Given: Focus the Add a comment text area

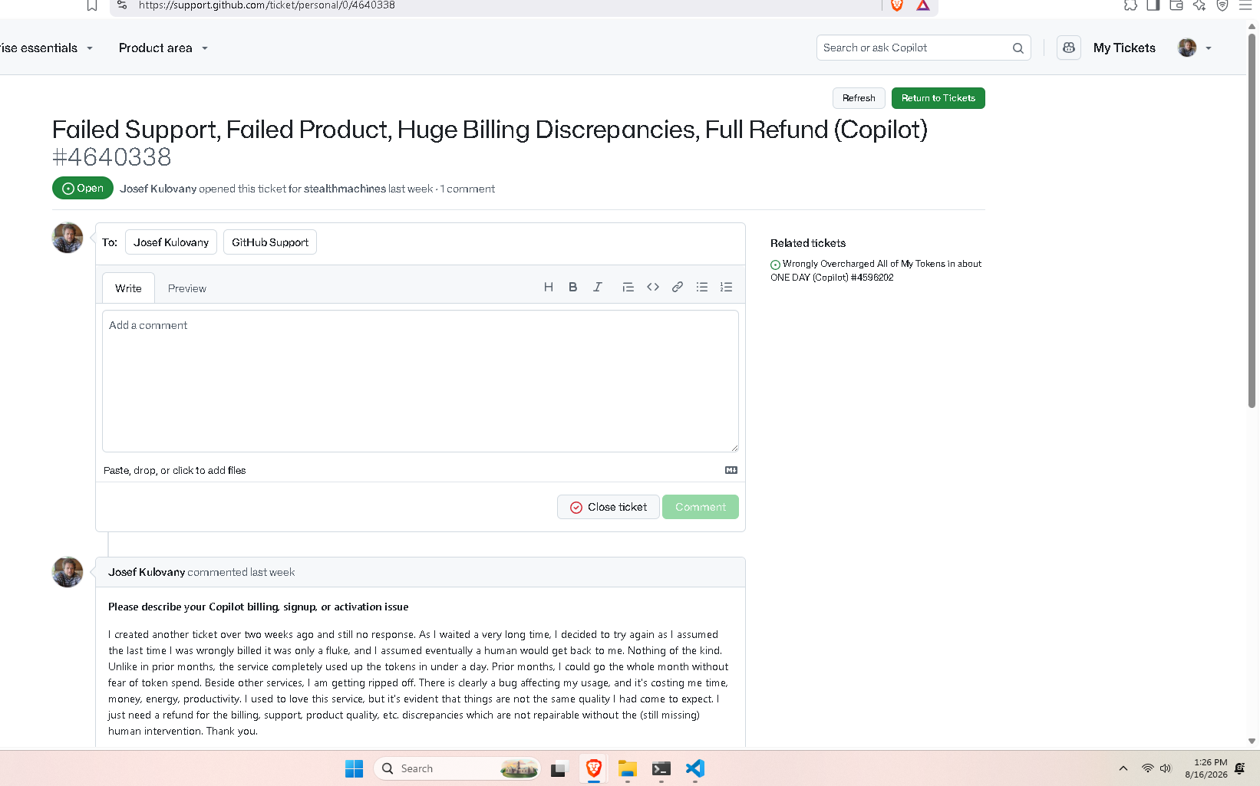Looking at the screenshot, I should coord(421,381).
